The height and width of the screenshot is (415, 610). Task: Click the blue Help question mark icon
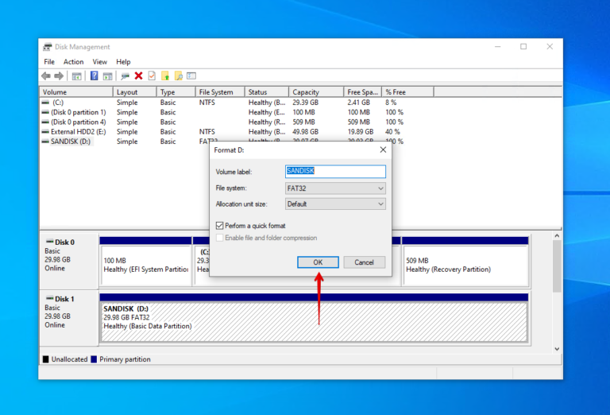coord(94,76)
